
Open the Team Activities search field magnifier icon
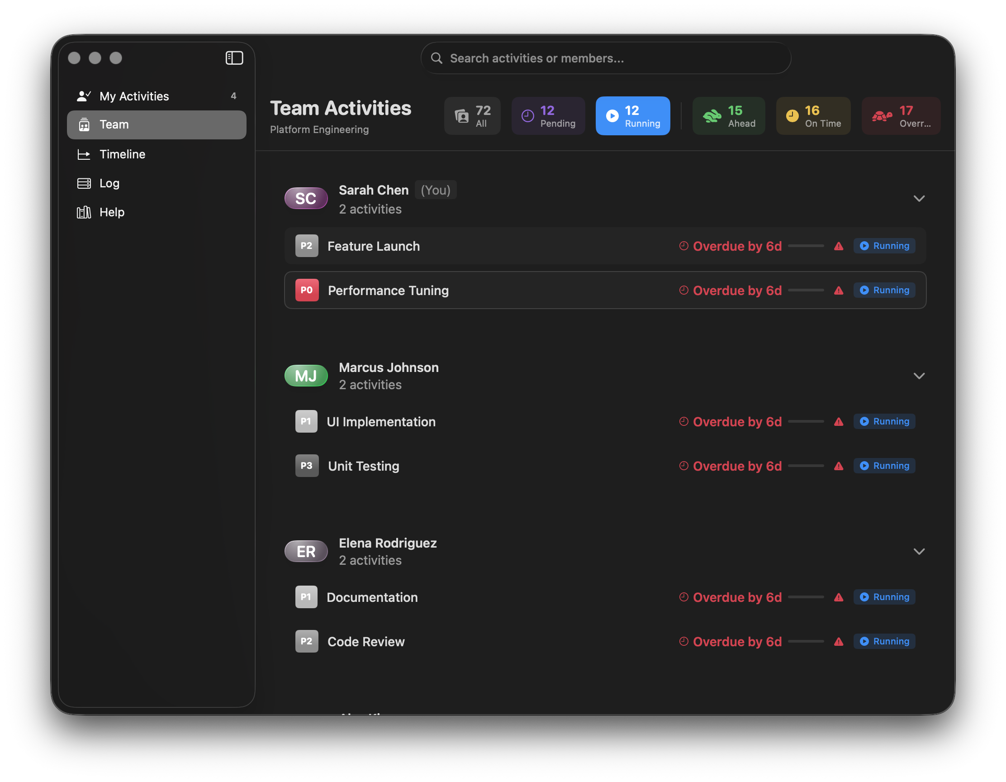click(437, 58)
